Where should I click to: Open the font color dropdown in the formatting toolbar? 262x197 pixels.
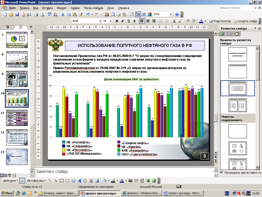point(205,21)
